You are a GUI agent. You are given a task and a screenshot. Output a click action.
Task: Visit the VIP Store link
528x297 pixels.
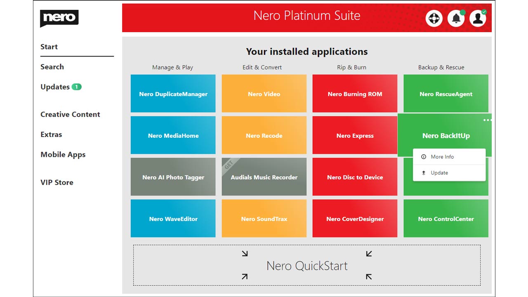click(x=57, y=182)
